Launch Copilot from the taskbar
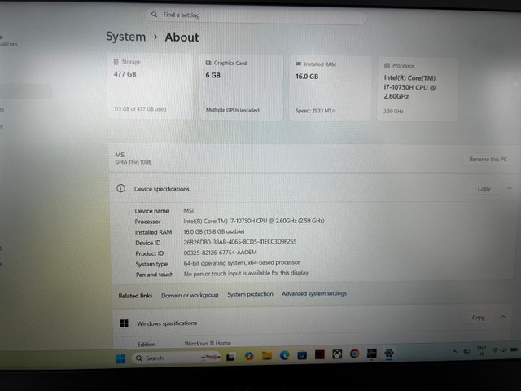Image resolution: width=521 pixels, height=391 pixels. click(x=249, y=356)
